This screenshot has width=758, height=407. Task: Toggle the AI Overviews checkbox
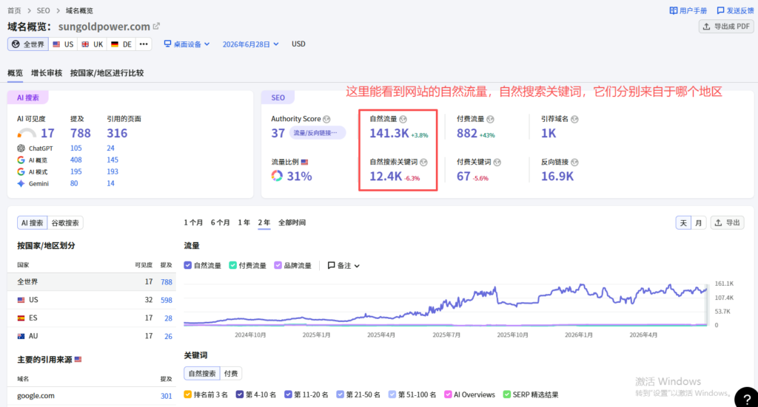[448, 394]
